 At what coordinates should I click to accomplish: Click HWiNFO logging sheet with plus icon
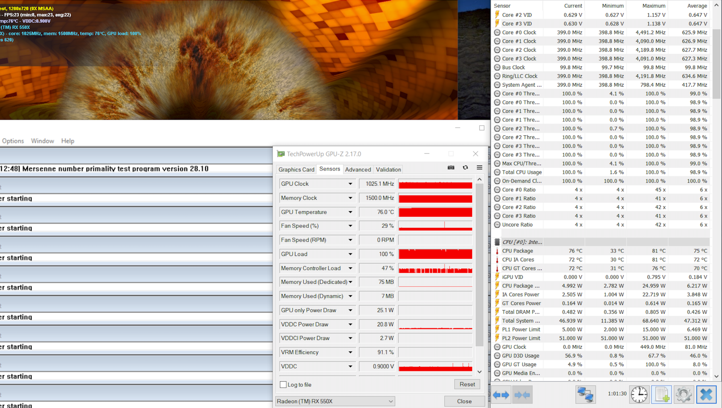(x=661, y=395)
